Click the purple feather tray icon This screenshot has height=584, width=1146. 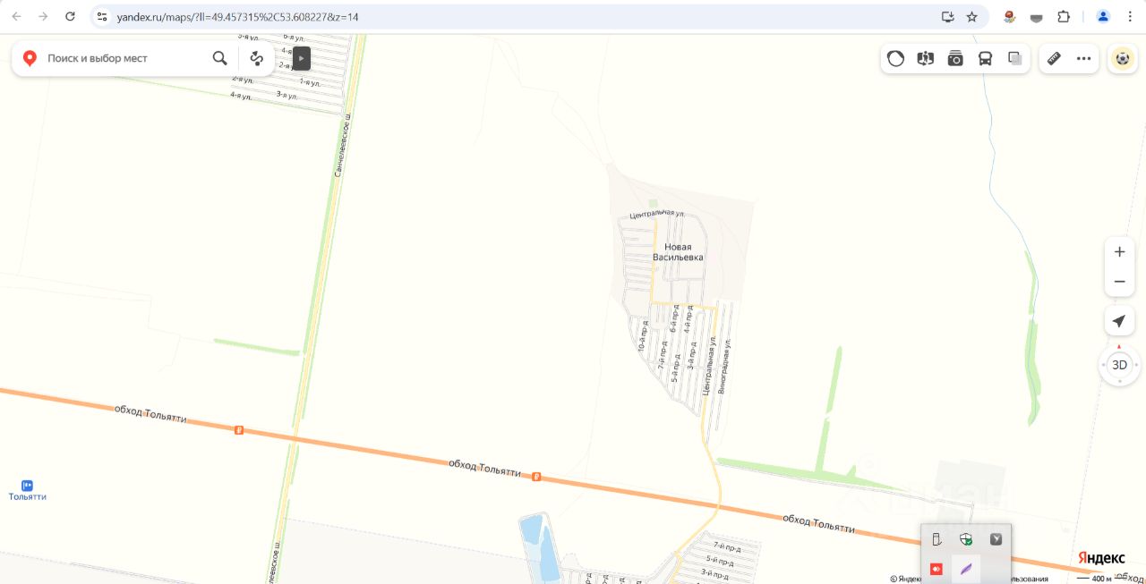point(966,569)
